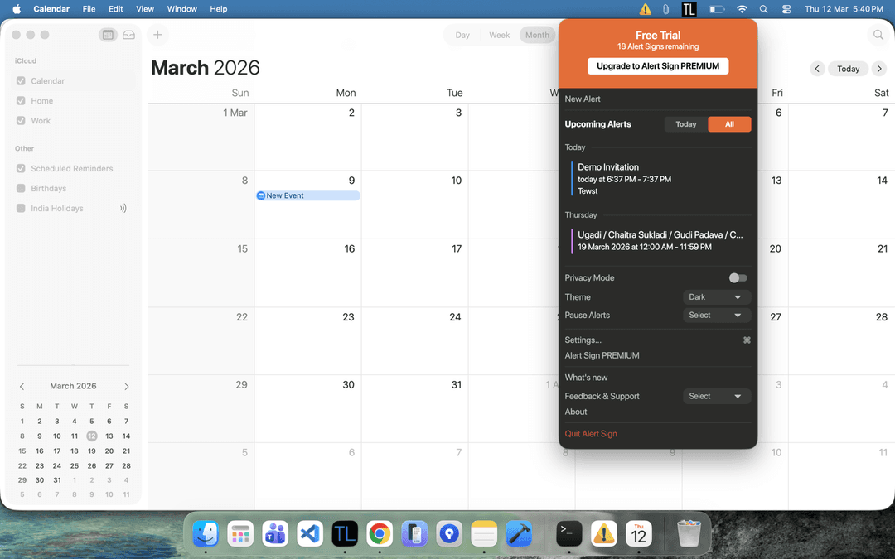The height and width of the screenshot is (559, 895).
Task: Open the File menu
Action: (x=89, y=9)
